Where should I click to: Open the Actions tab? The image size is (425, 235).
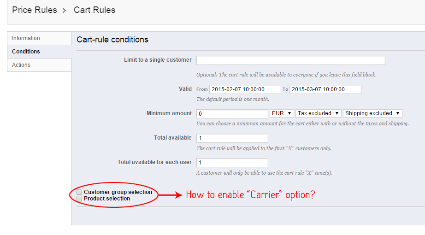coord(21,65)
